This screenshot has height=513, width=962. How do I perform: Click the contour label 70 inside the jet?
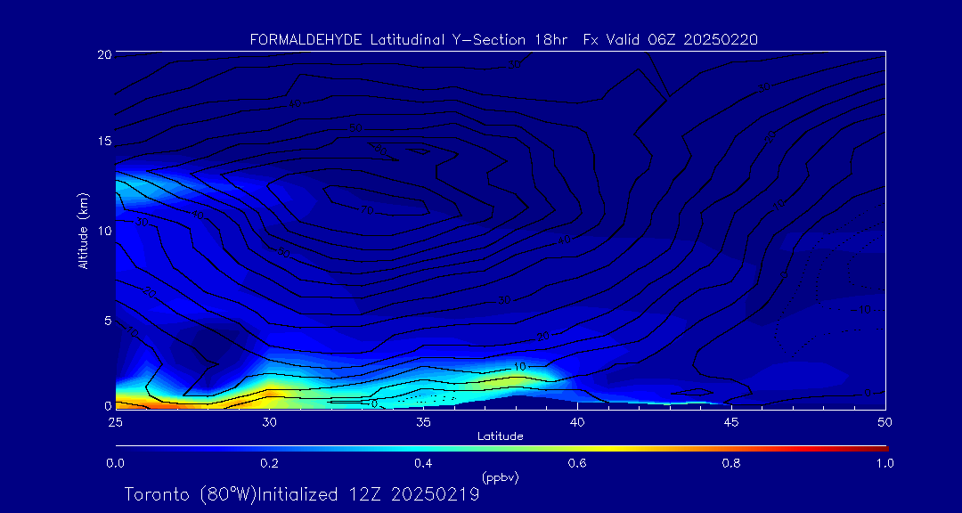pyautogui.click(x=367, y=210)
